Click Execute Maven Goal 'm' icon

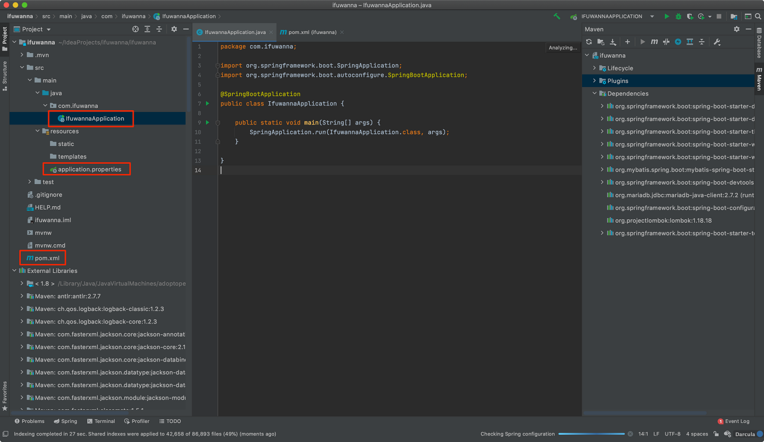coord(654,42)
